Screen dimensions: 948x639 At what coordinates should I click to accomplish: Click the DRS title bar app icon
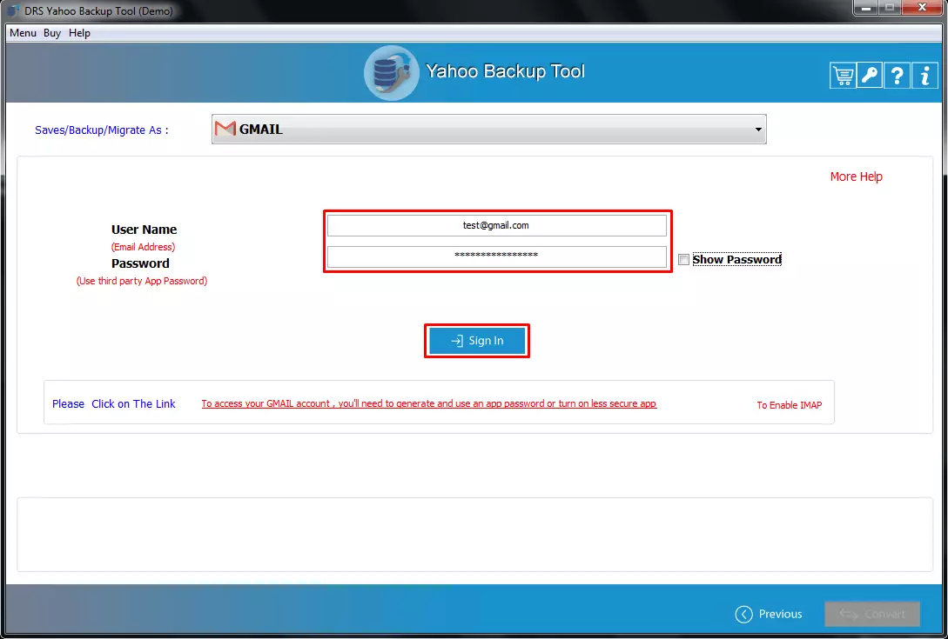pyautogui.click(x=13, y=10)
